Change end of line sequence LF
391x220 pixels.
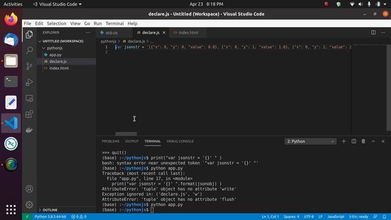[320, 216]
